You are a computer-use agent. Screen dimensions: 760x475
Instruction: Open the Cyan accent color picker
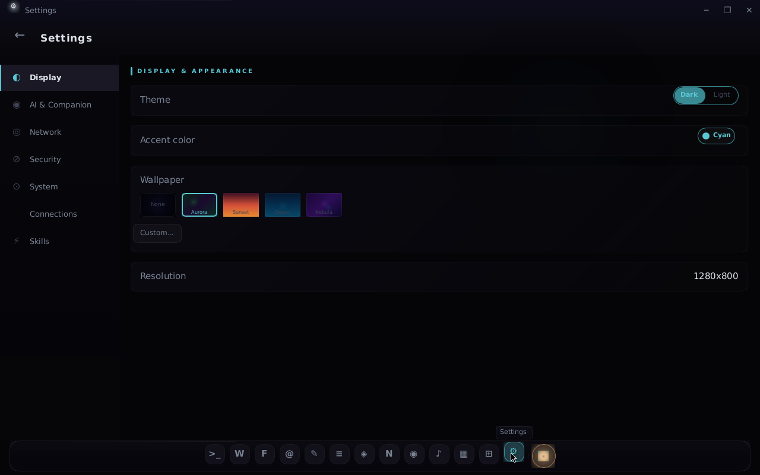pos(716,135)
